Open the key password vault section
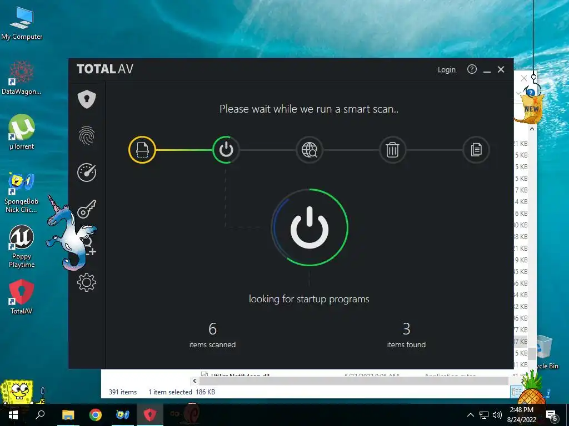569x426 pixels. pyautogui.click(x=87, y=209)
